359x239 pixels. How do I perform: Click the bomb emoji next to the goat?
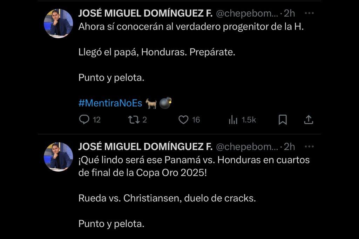click(x=165, y=103)
